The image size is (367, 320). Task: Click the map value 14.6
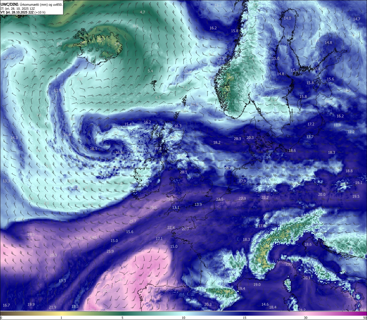click(x=265, y=304)
